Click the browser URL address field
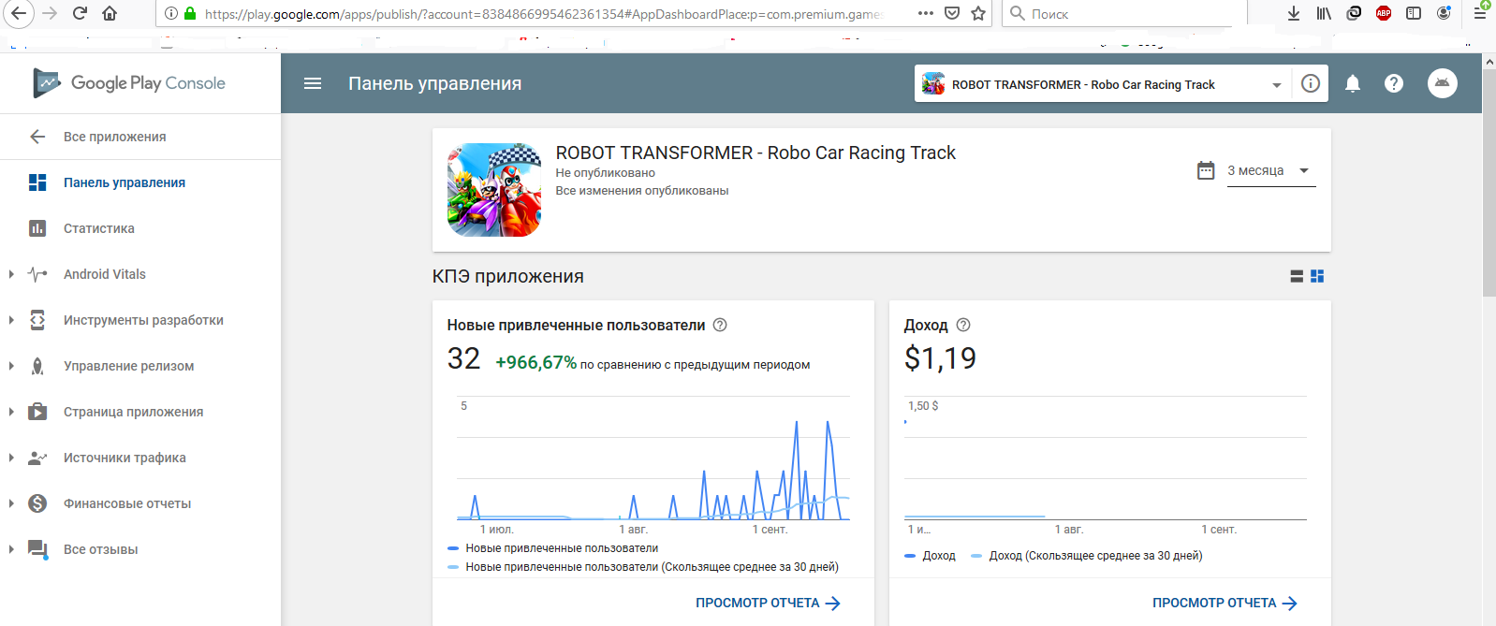1496x626 pixels. tap(543, 13)
